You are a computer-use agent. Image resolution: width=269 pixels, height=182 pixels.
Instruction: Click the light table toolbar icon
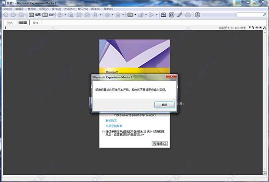click(x=171, y=15)
